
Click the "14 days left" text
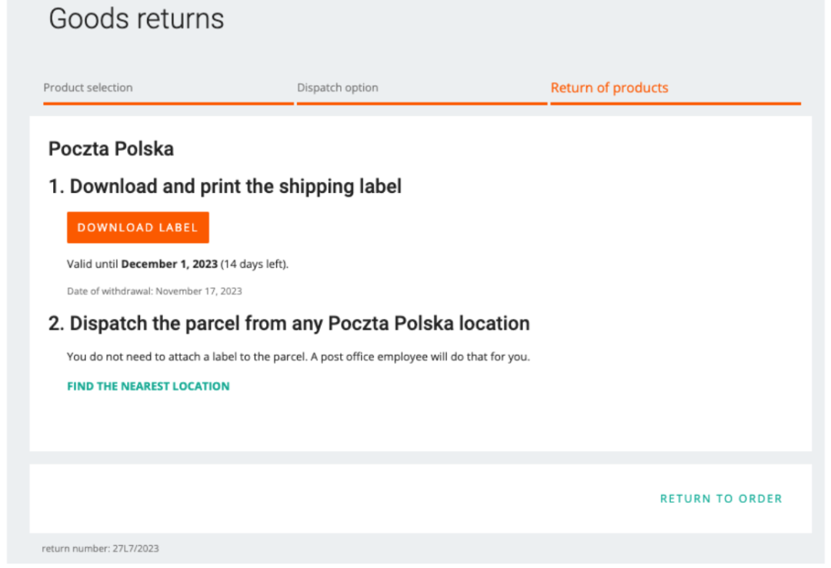[255, 264]
